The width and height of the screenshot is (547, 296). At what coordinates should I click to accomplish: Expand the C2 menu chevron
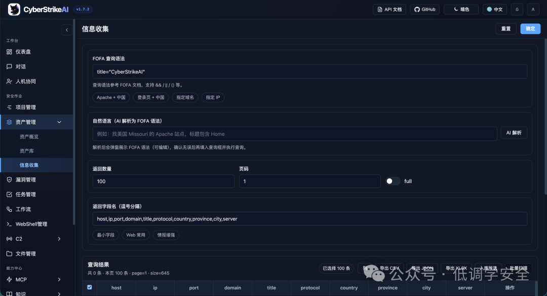(59, 239)
